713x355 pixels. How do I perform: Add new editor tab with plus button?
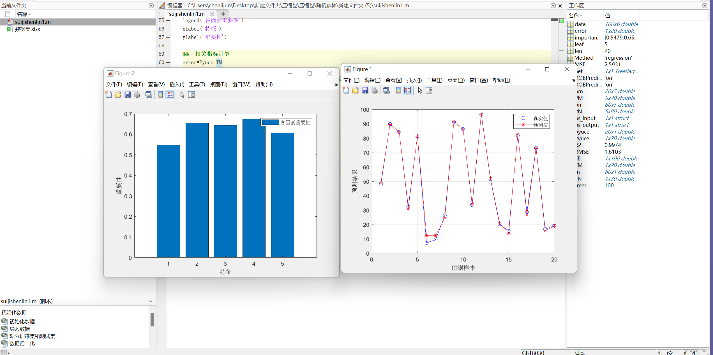pyautogui.click(x=223, y=14)
